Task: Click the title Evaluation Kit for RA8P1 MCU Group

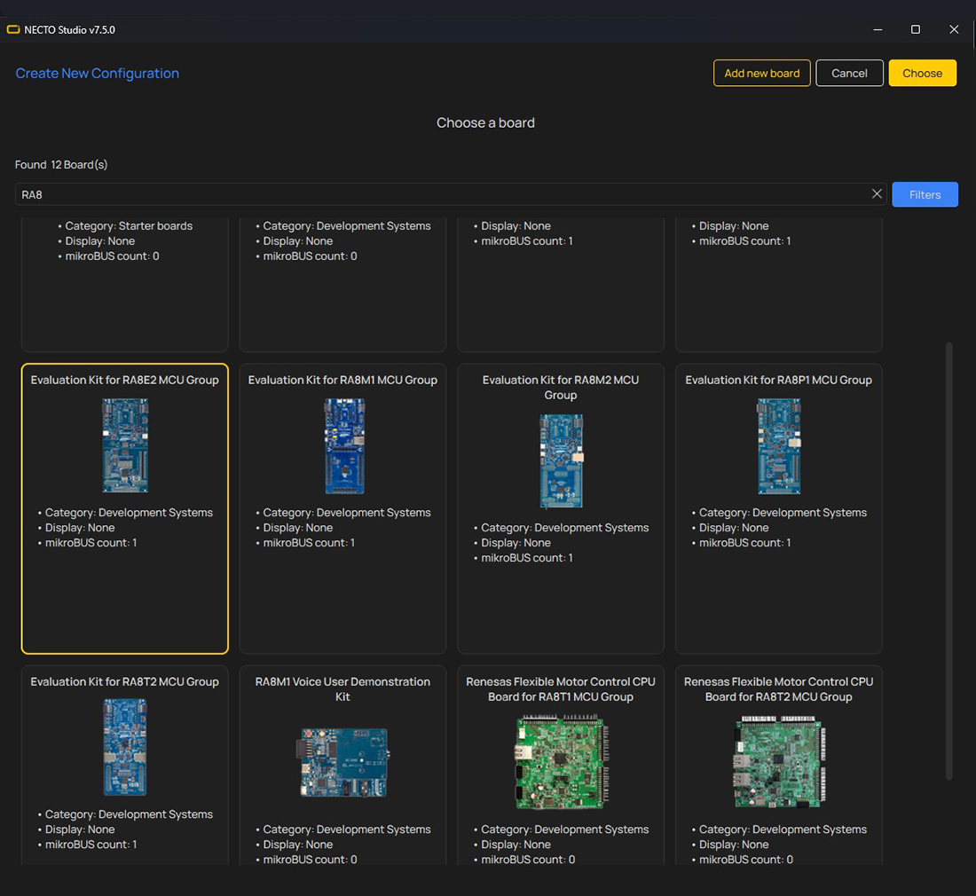Action: point(779,381)
